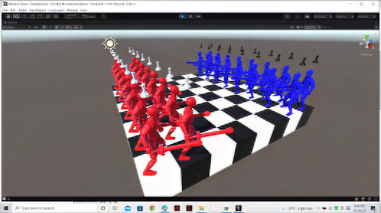Toggle the Pause button
The width and height of the screenshot is (381, 213).
tap(190, 16)
